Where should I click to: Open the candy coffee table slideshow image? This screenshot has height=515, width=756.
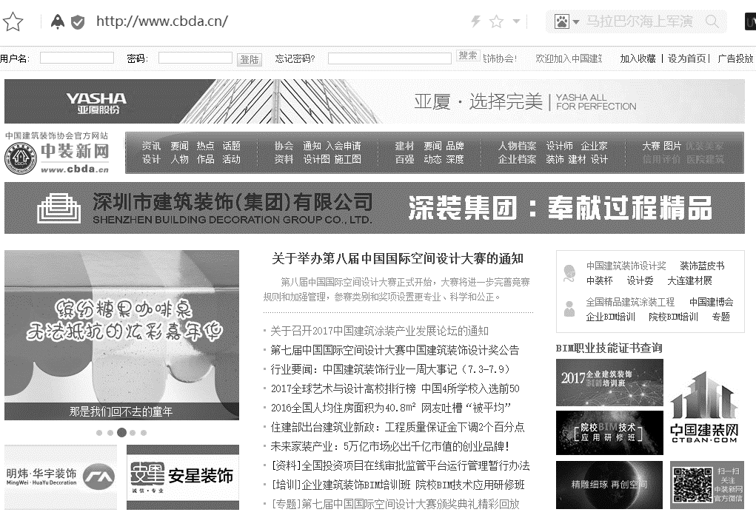pos(121,326)
